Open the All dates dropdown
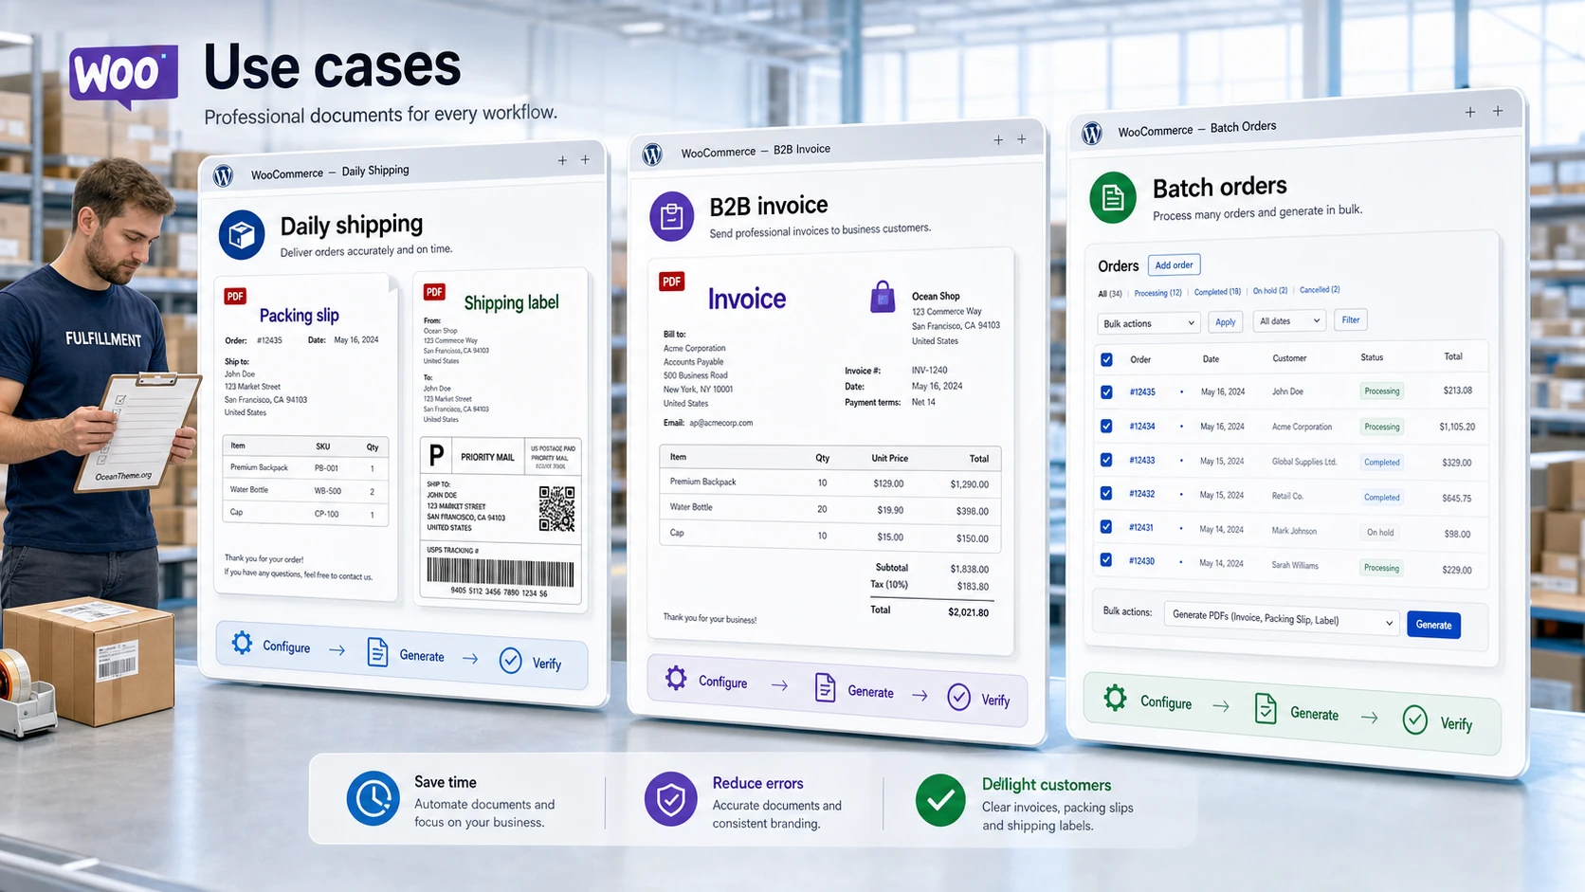Screen dimensions: 1585x892 [1289, 321]
